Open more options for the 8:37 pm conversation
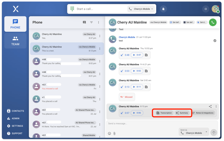The image size is (224, 141). [x=100, y=36]
